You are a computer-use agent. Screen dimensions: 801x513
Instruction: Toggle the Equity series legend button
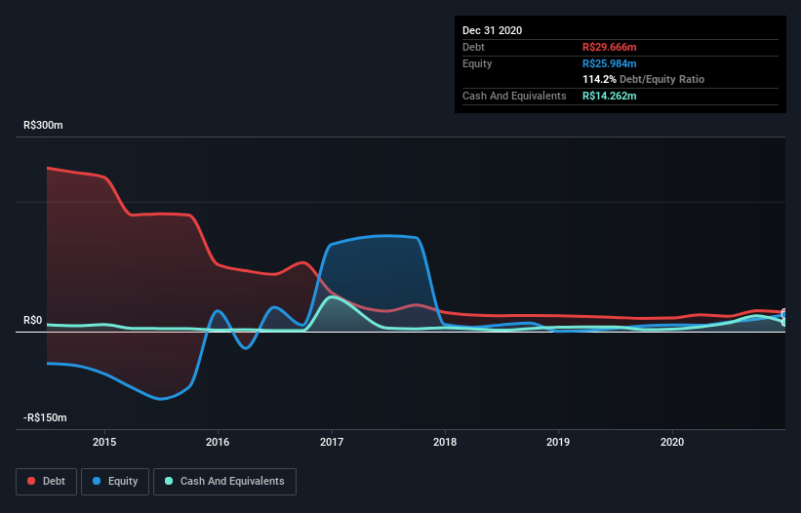pyautogui.click(x=115, y=482)
